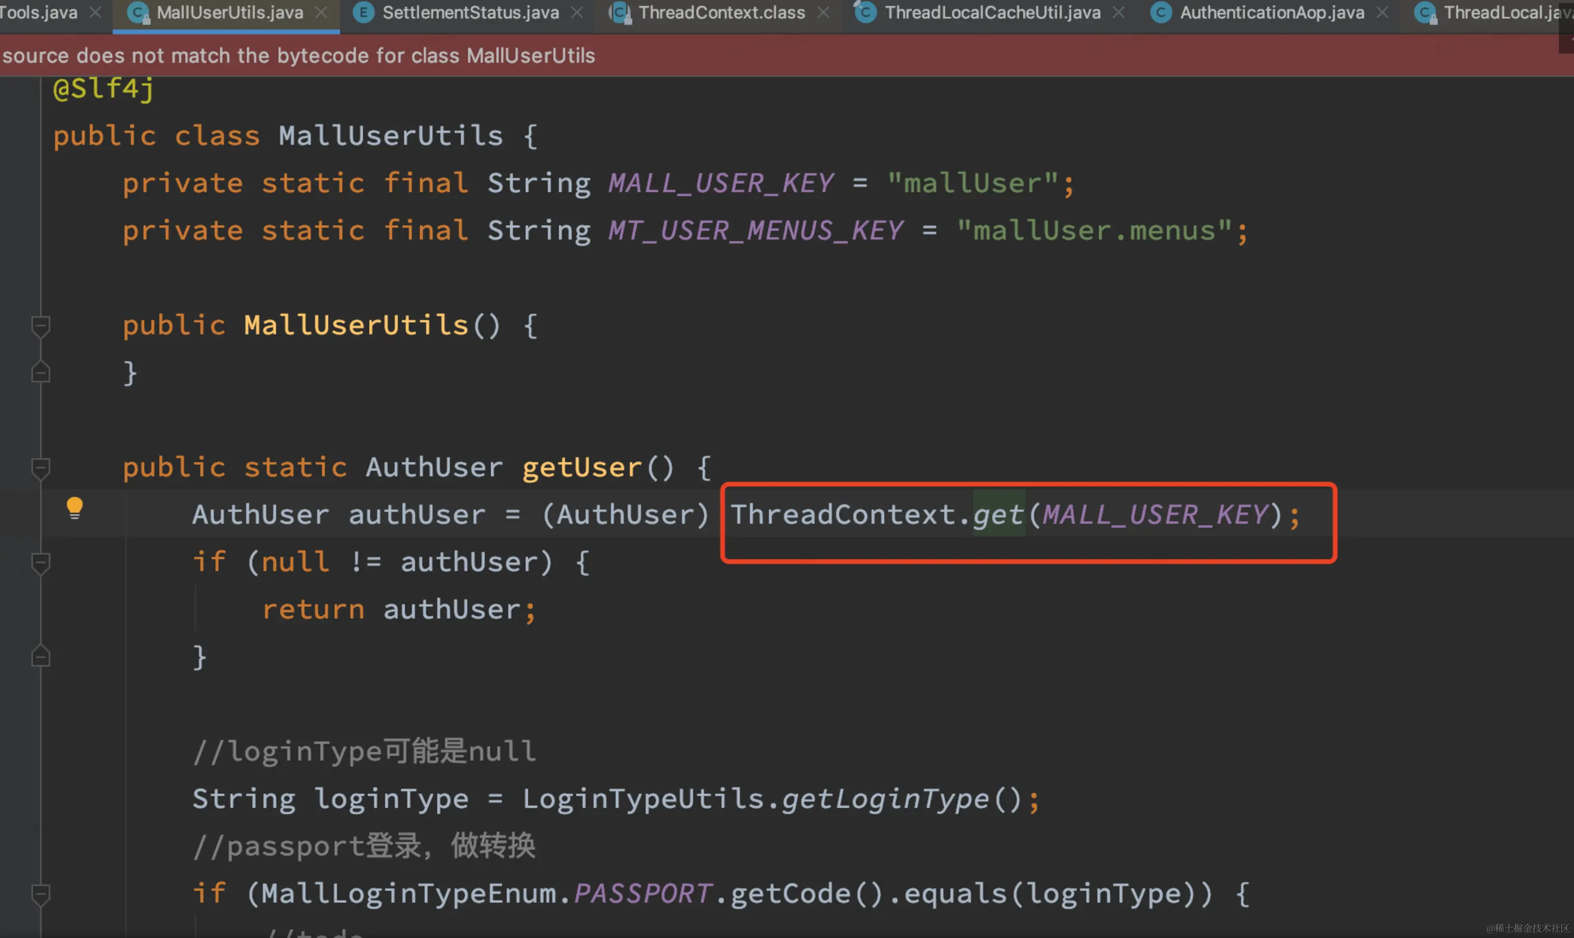
Task: Click the AuthenticationAop.java file icon
Action: 1161,12
